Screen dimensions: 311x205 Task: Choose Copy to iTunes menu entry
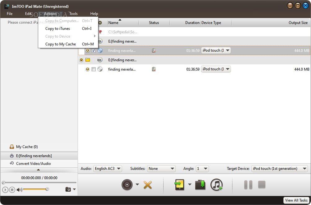(x=68, y=29)
